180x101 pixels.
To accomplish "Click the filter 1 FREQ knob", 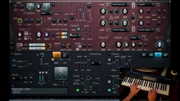I will click(x=125, y=11).
